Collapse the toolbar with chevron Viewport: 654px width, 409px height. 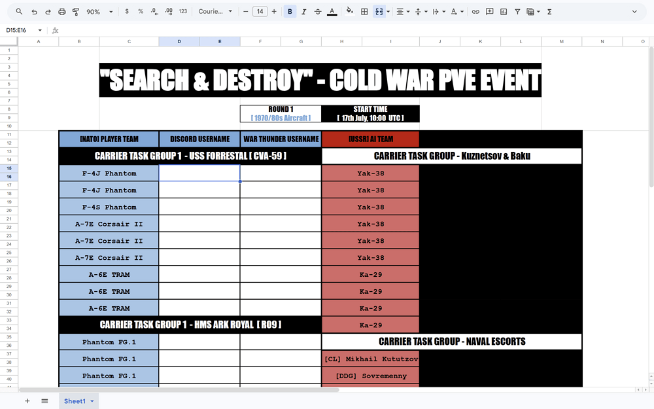634,12
